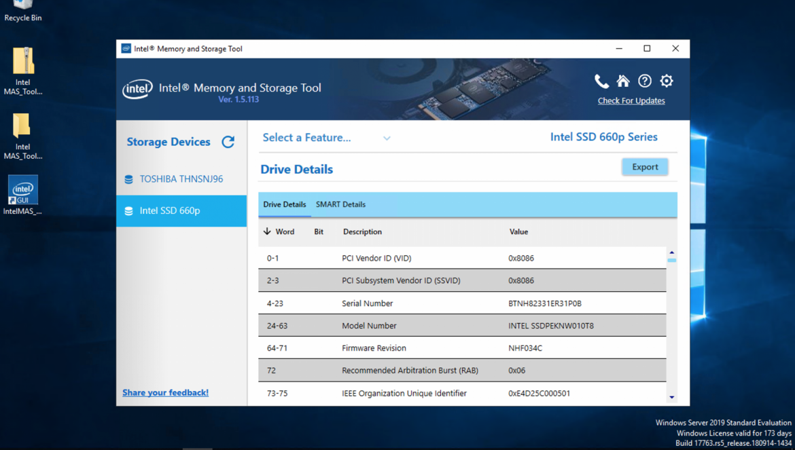Go to the home icon
This screenshot has width=795, height=450.
coord(623,81)
